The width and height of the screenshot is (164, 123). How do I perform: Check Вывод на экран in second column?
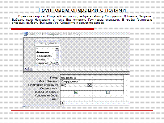[x=108, y=92]
